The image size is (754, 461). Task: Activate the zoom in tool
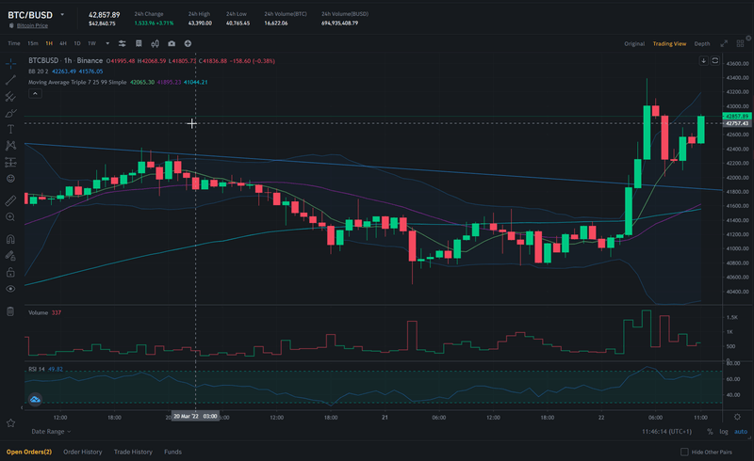tap(10, 217)
